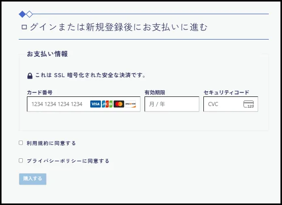Click the Visa card logo

(x=95, y=104)
